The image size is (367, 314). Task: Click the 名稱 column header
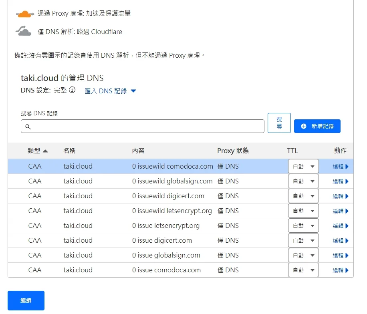70,151
